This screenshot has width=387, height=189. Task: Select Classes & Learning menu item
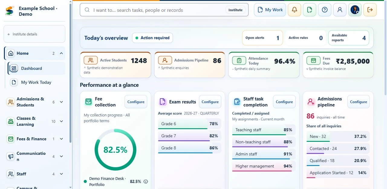[34, 121]
